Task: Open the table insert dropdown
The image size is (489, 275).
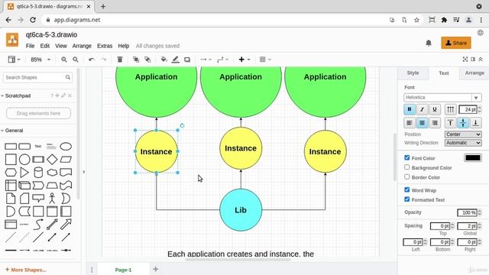Action: pos(265,60)
